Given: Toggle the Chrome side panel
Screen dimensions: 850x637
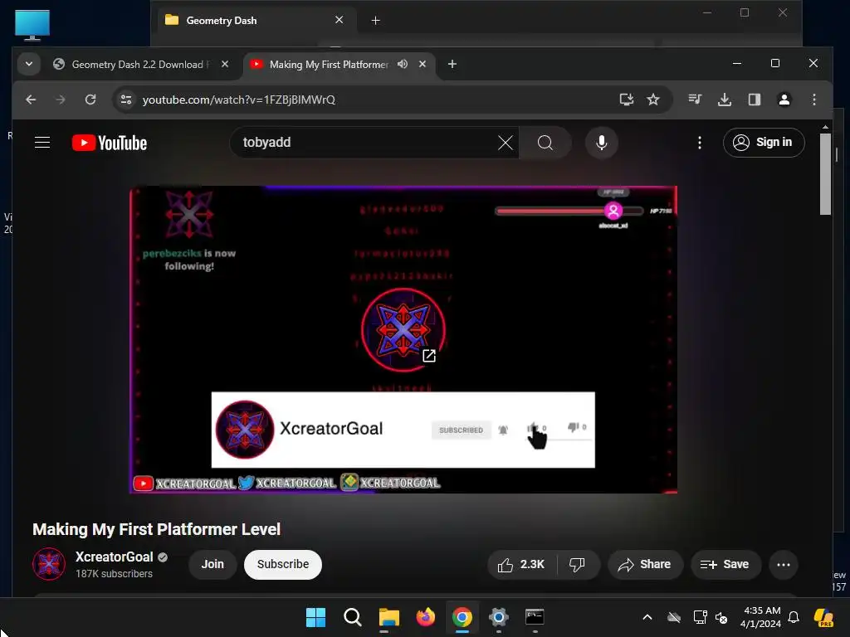Looking at the screenshot, I should 754,100.
